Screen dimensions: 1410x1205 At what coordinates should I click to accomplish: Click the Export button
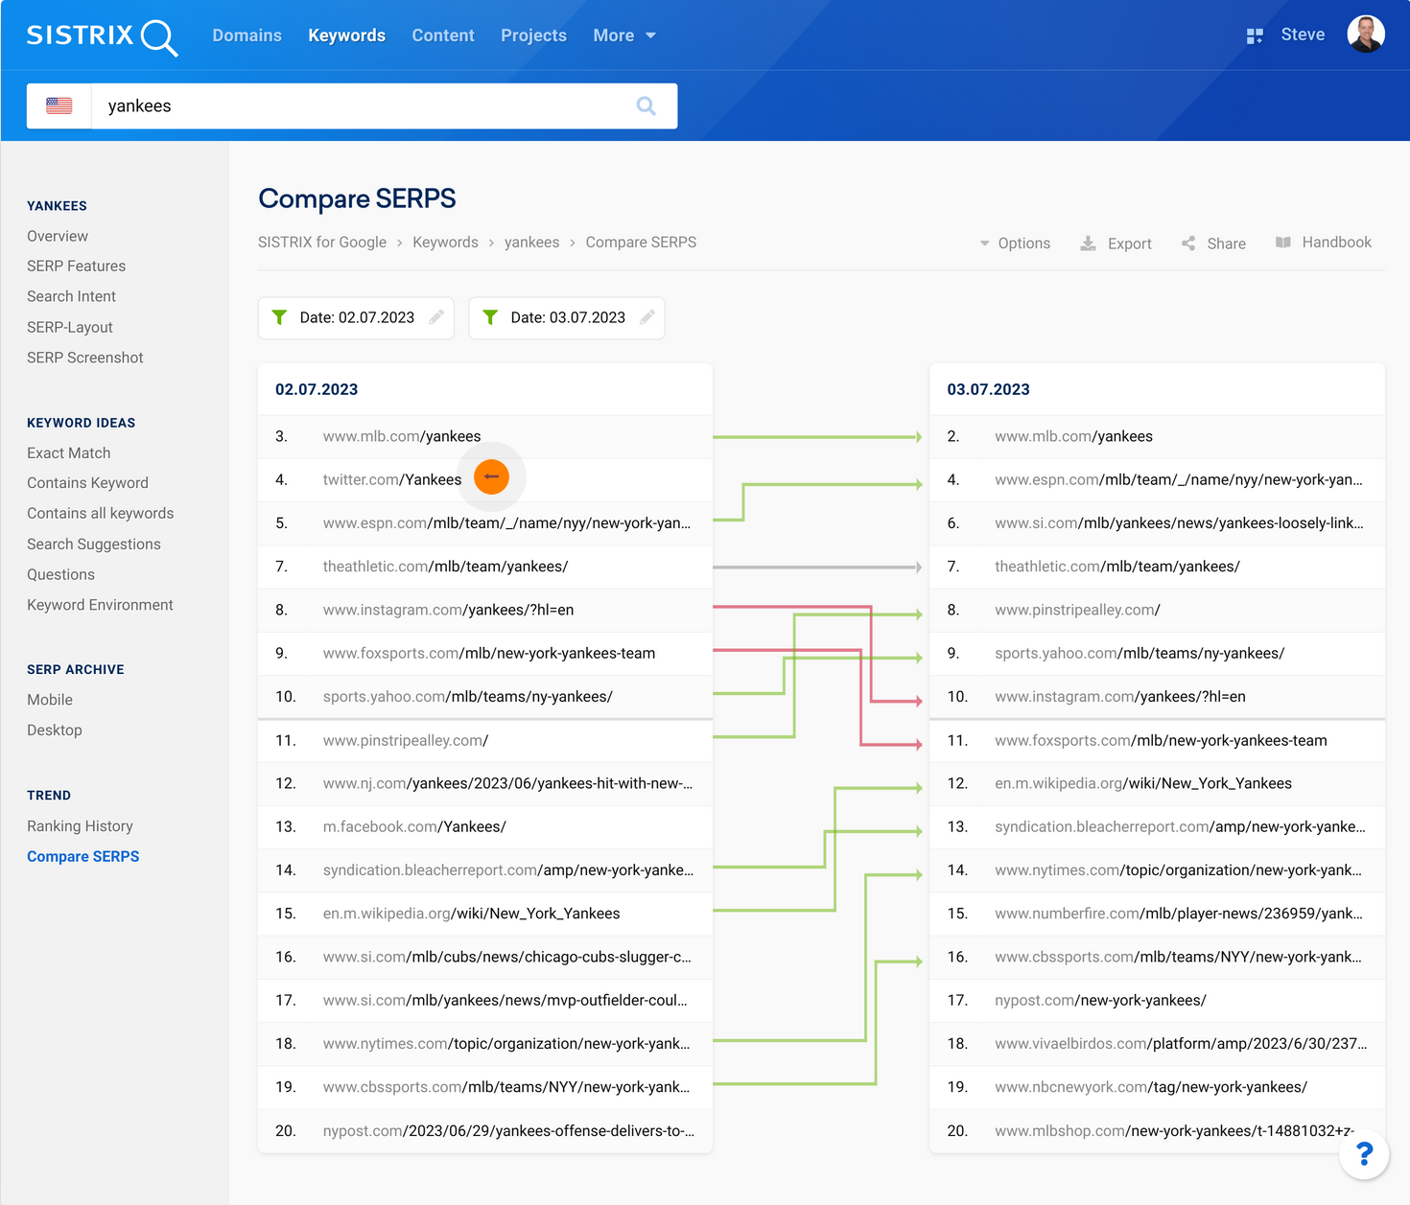(x=1116, y=243)
